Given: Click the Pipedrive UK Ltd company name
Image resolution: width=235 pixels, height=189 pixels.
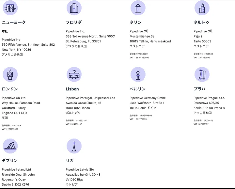Looking at the screenshot, I should coord(14,98).
